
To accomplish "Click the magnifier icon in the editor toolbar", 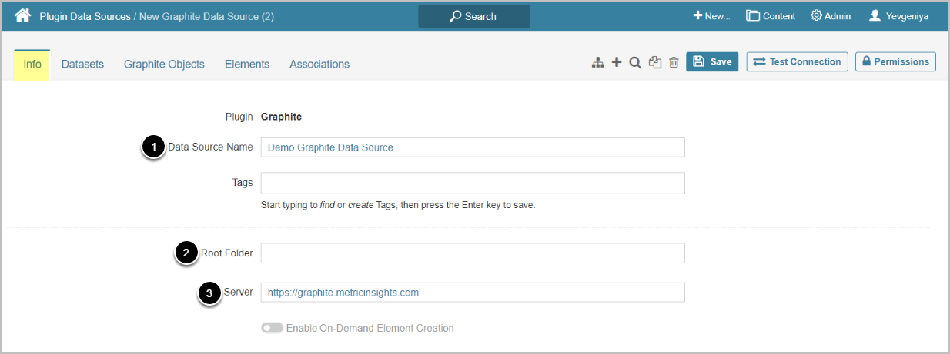I will tap(635, 63).
